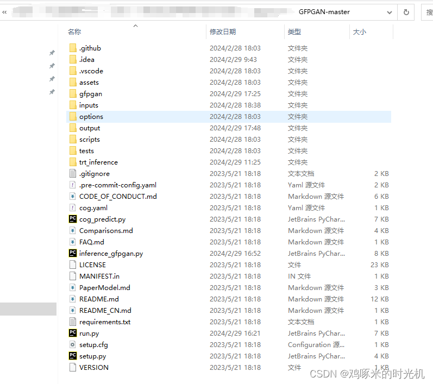Click the requirements.txt document icon
433x384 pixels.
[73, 322]
